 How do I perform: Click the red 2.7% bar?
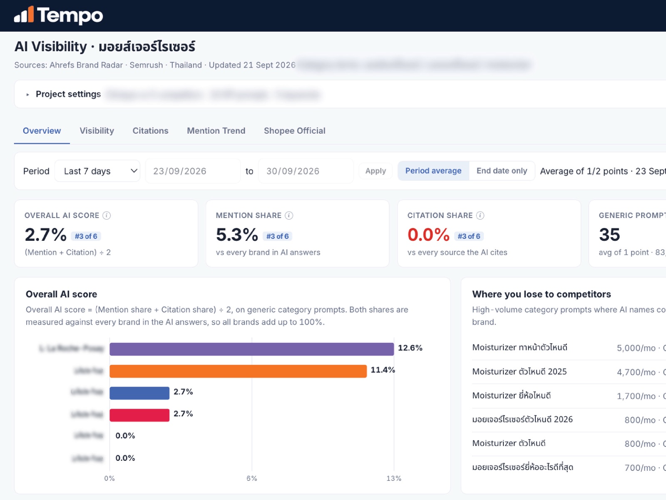(x=139, y=415)
